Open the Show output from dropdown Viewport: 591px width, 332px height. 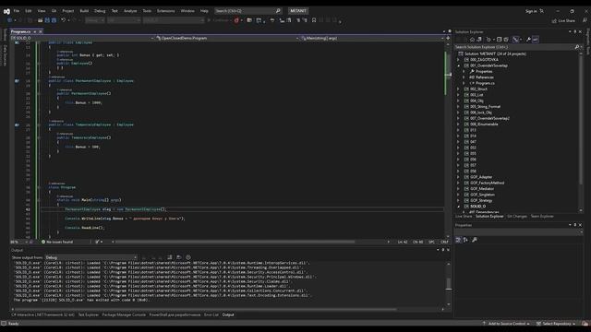(90, 257)
